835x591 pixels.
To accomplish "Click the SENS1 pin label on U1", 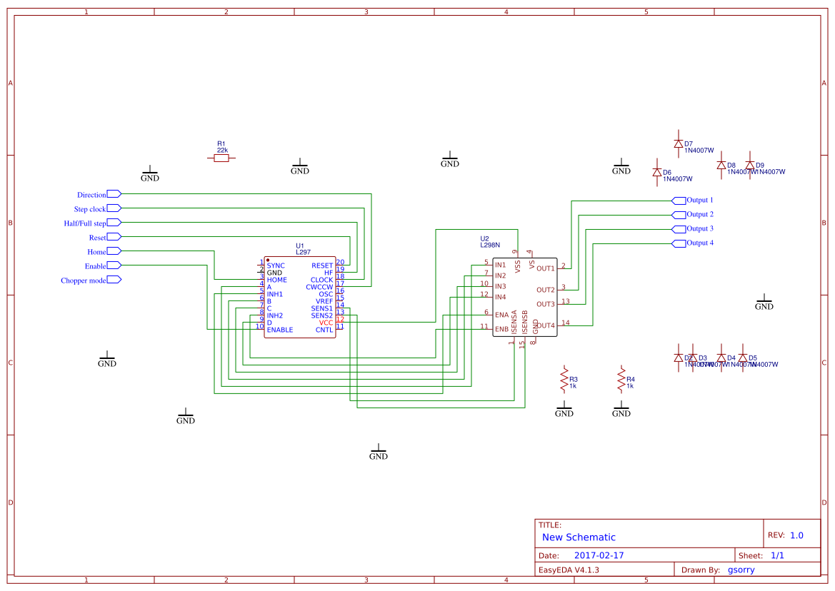I will [x=321, y=308].
